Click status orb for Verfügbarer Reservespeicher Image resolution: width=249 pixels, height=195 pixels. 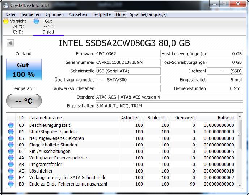tap(11, 158)
